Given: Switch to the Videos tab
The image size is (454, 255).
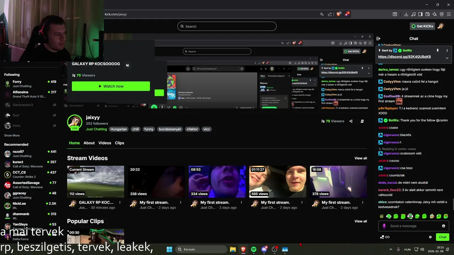Looking at the screenshot, I should (x=105, y=143).
